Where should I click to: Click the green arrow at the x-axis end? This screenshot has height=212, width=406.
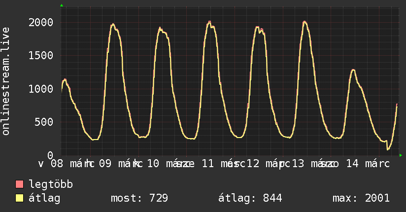(401, 155)
